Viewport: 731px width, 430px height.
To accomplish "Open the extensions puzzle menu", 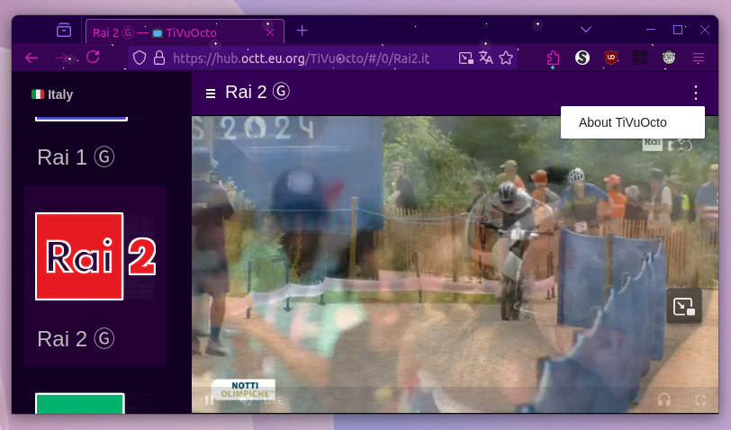I will [553, 58].
